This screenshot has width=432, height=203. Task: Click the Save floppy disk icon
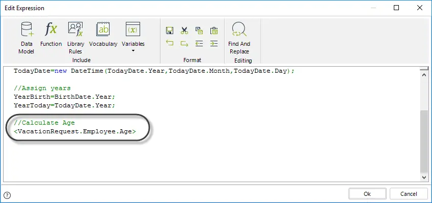pyautogui.click(x=170, y=31)
